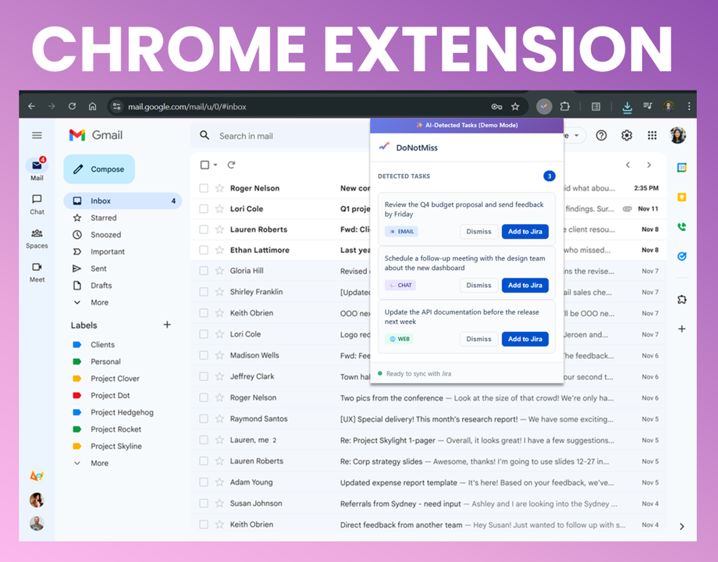
Task: Open Gmail support help icon
Action: click(601, 136)
